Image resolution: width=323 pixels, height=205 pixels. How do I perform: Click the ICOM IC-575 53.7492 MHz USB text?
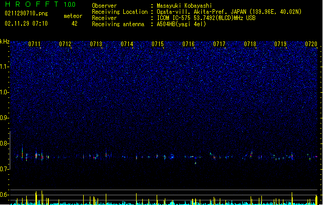tap(206, 18)
